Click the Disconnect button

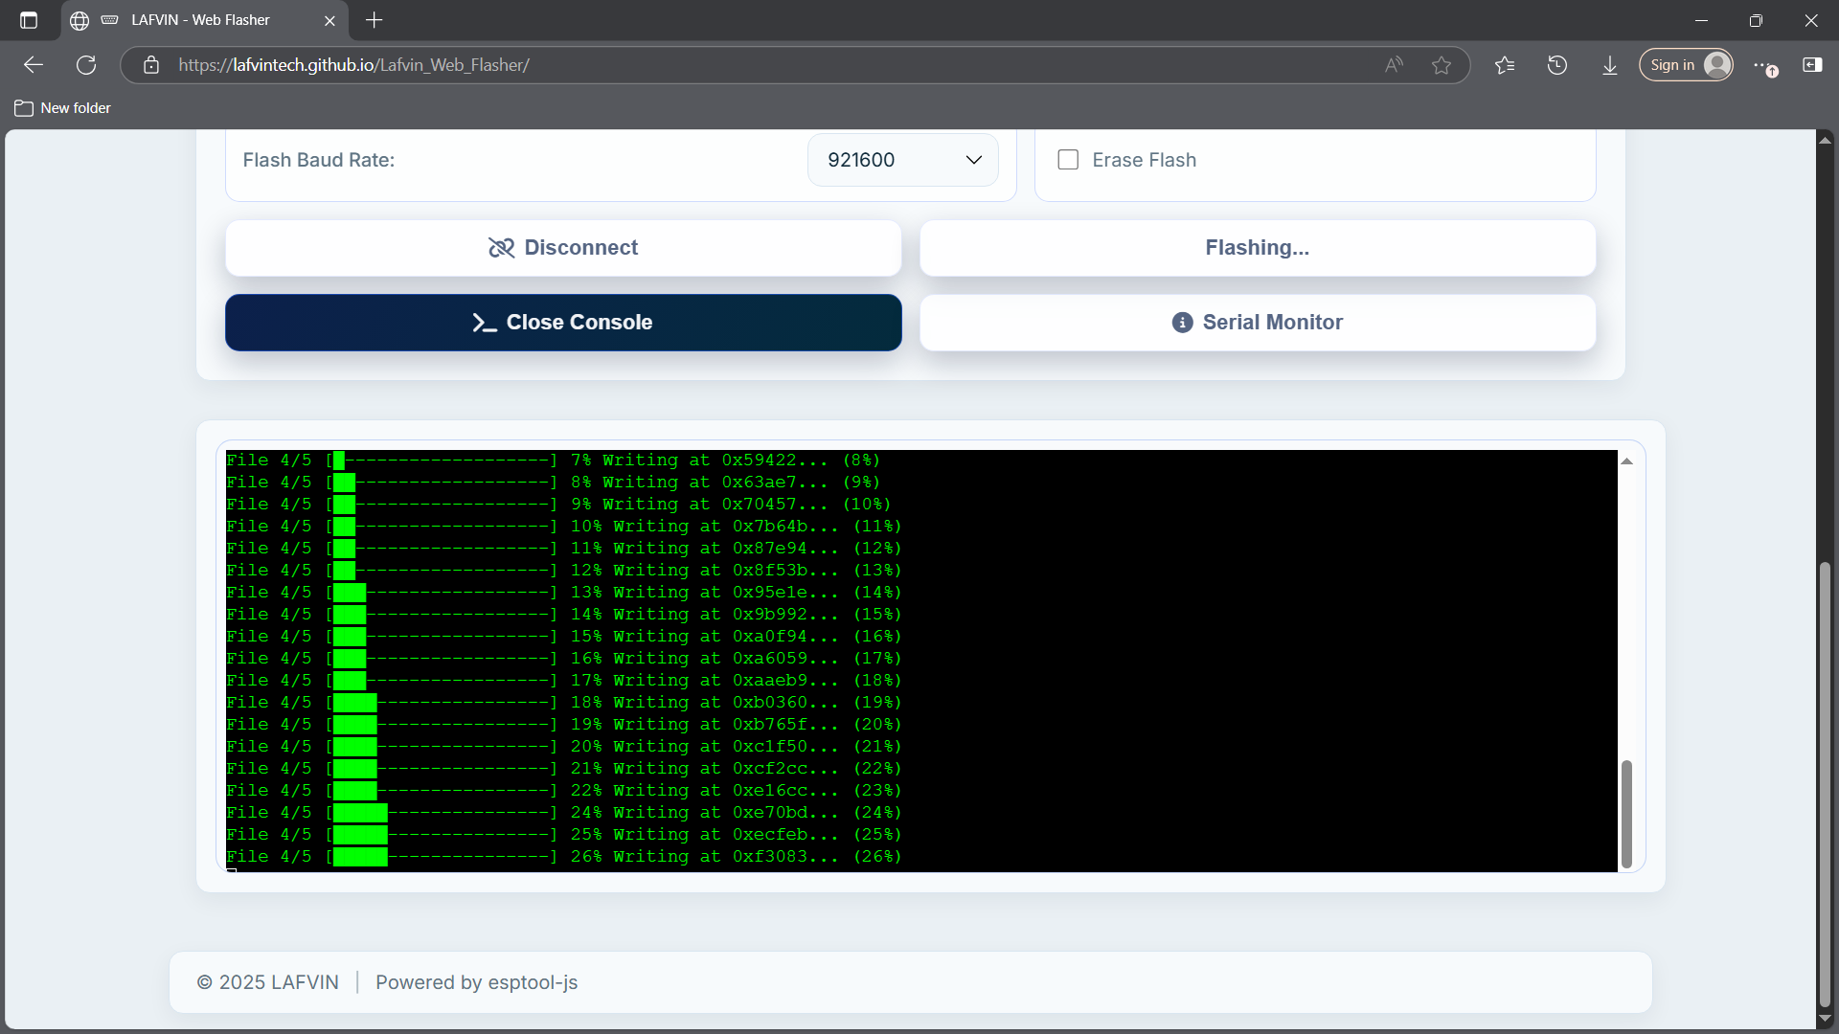click(x=563, y=248)
